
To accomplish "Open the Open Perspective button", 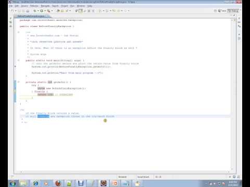I will pyautogui.click(x=215, y=11).
